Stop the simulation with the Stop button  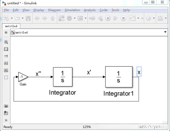coord(123,18)
